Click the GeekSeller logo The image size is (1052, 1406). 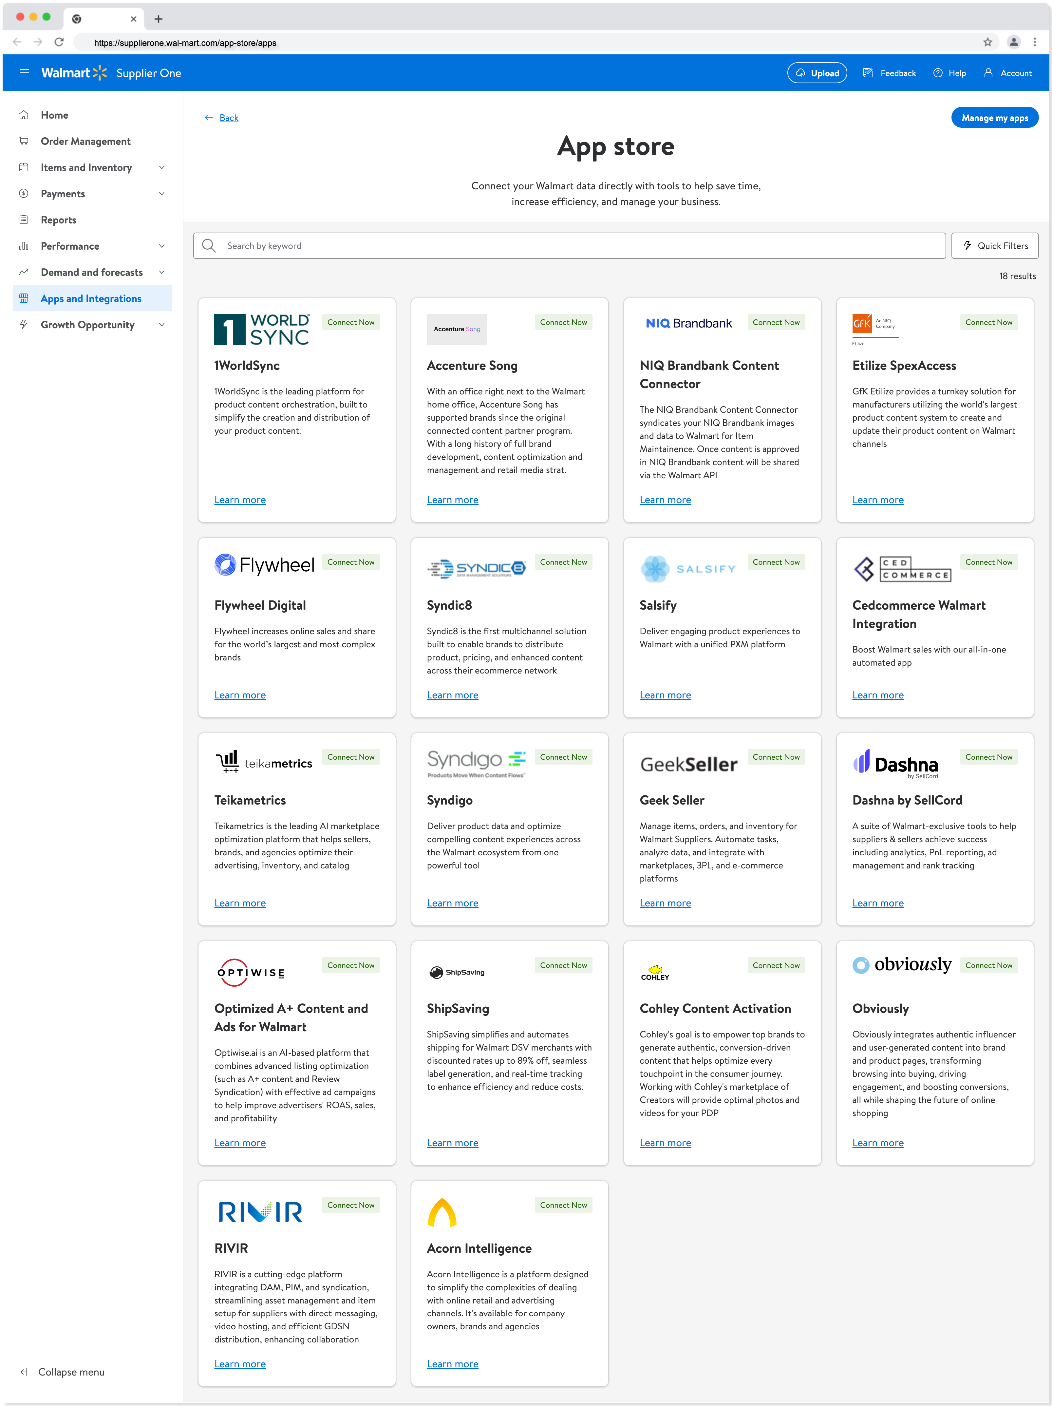coord(688,764)
